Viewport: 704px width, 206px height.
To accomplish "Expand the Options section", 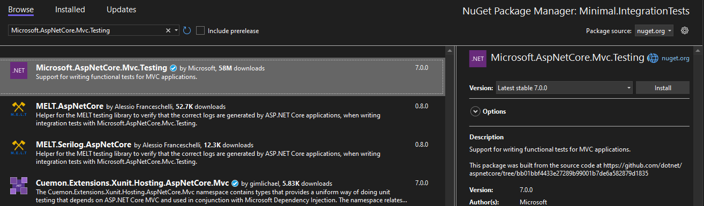I will (488, 111).
